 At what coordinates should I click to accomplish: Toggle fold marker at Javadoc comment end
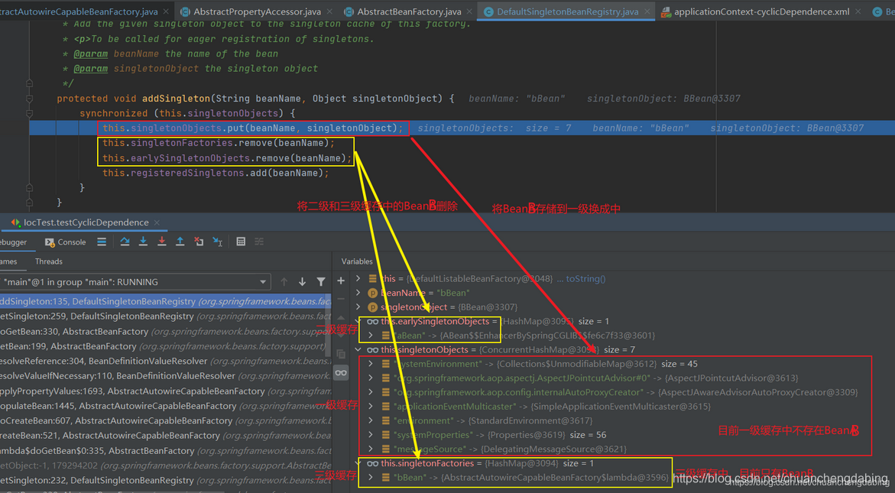[29, 83]
